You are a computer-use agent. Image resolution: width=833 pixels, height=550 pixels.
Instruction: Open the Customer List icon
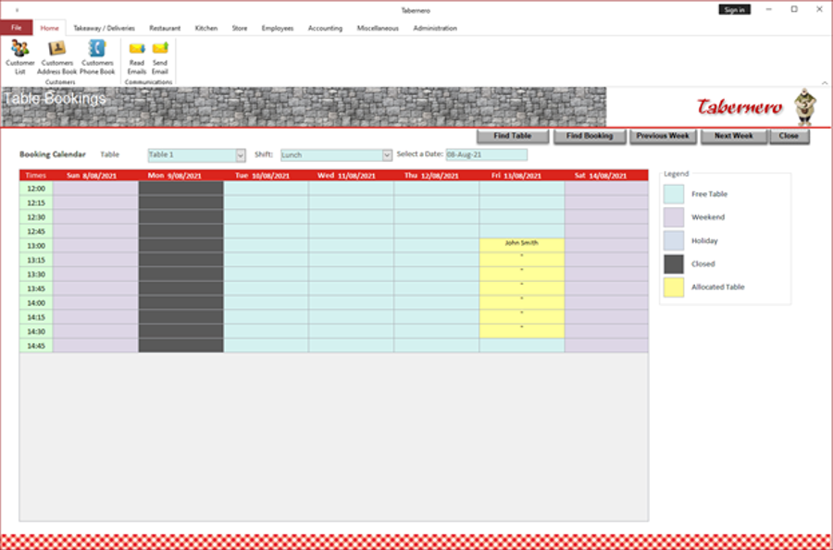pos(19,57)
